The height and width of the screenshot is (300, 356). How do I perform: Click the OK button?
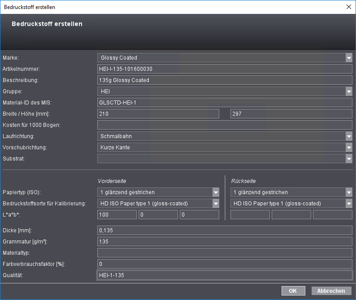click(x=293, y=291)
